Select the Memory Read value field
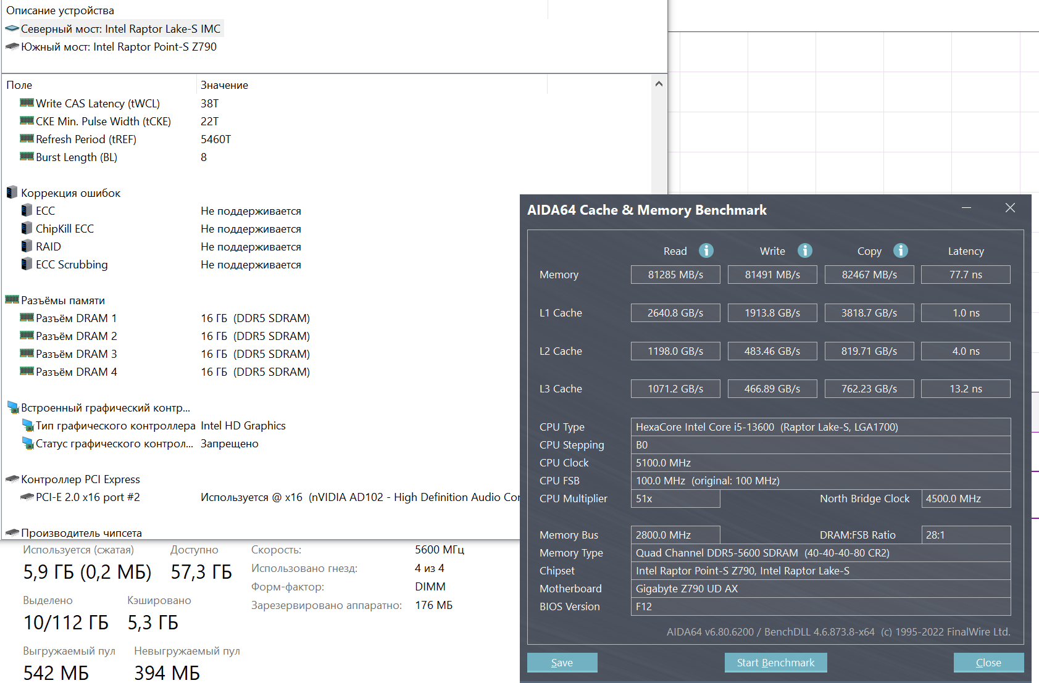The width and height of the screenshot is (1039, 683). point(675,275)
